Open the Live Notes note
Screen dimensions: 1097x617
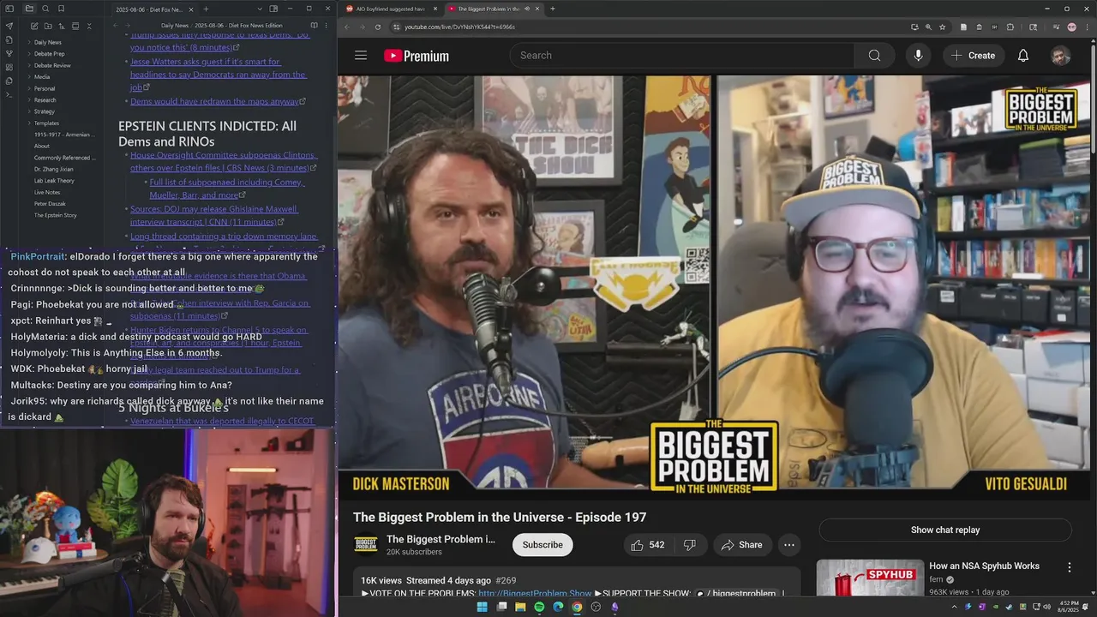[47, 192]
